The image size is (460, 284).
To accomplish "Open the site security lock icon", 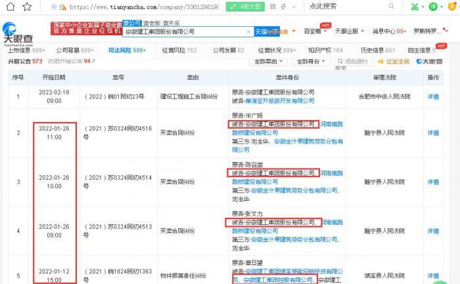I will tap(63, 7).
